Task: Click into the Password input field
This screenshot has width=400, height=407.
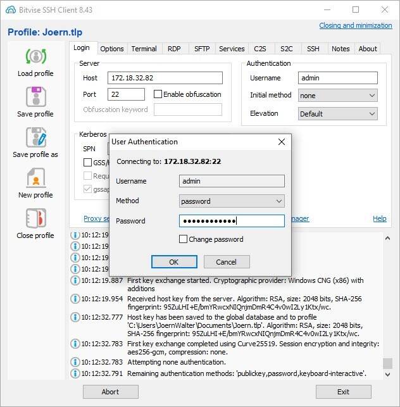Action: coord(232,221)
